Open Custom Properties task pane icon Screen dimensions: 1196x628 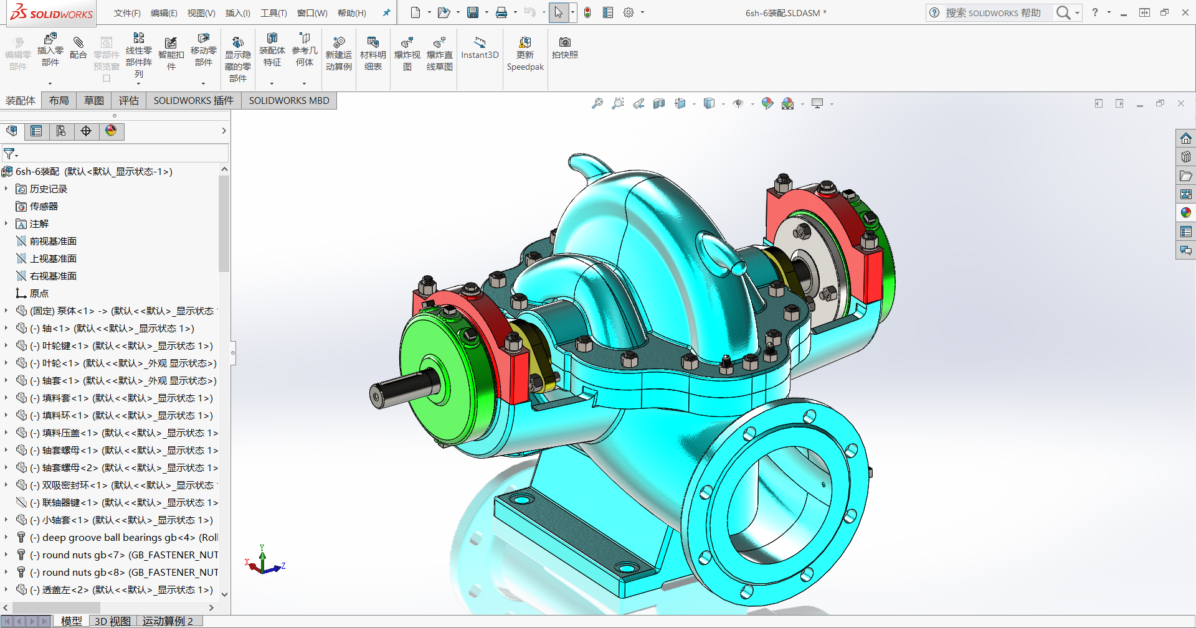click(x=1185, y=232)
